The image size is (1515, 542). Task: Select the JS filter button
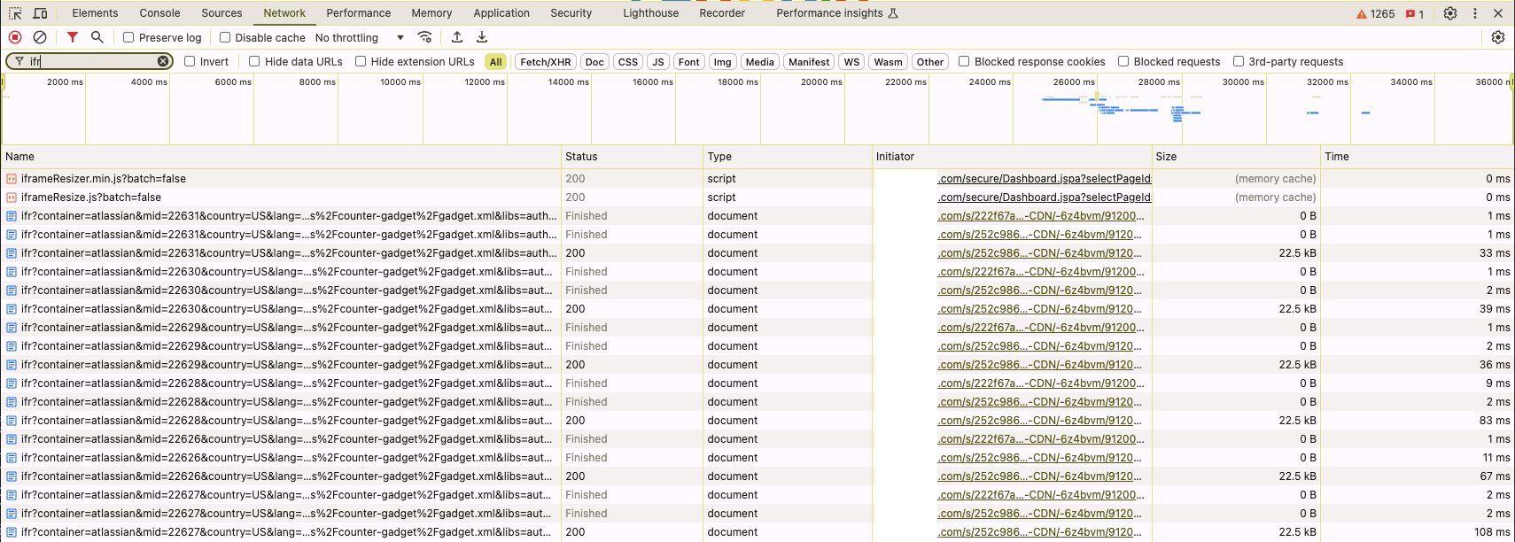click(x=657, y=62)
